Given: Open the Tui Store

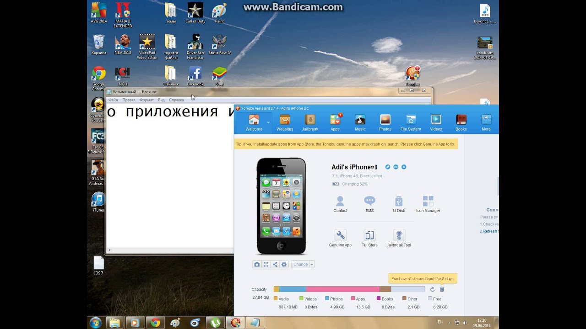Looking at the screenshot, I should pos(369,239).
